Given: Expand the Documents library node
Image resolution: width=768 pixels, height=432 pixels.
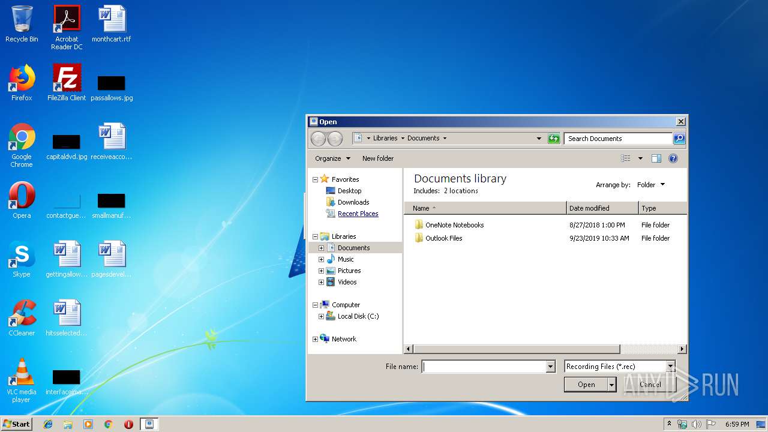Looking at the screenshot, I should click(x=321, y=248).
